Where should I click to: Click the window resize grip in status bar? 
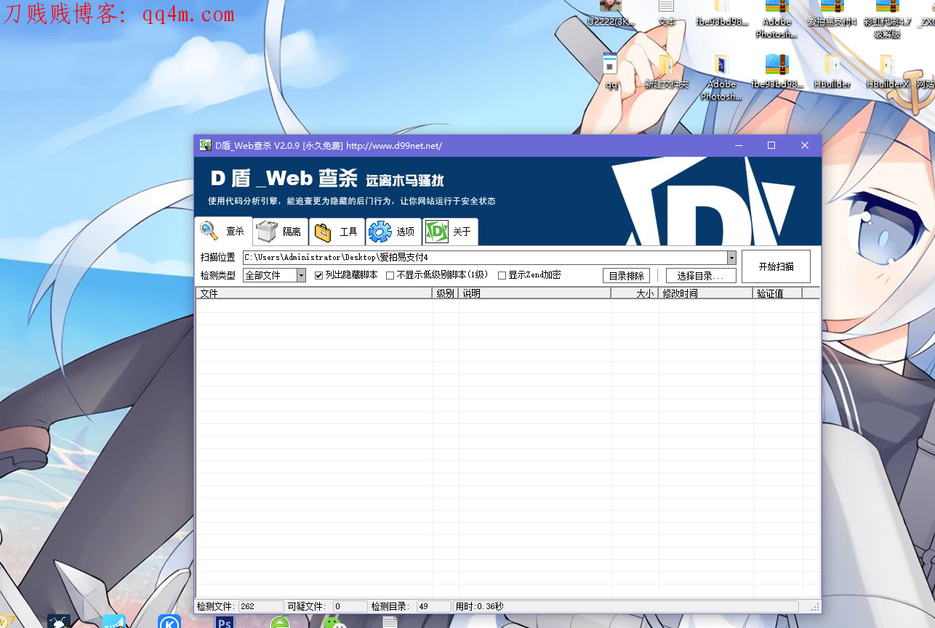point(815,607)
